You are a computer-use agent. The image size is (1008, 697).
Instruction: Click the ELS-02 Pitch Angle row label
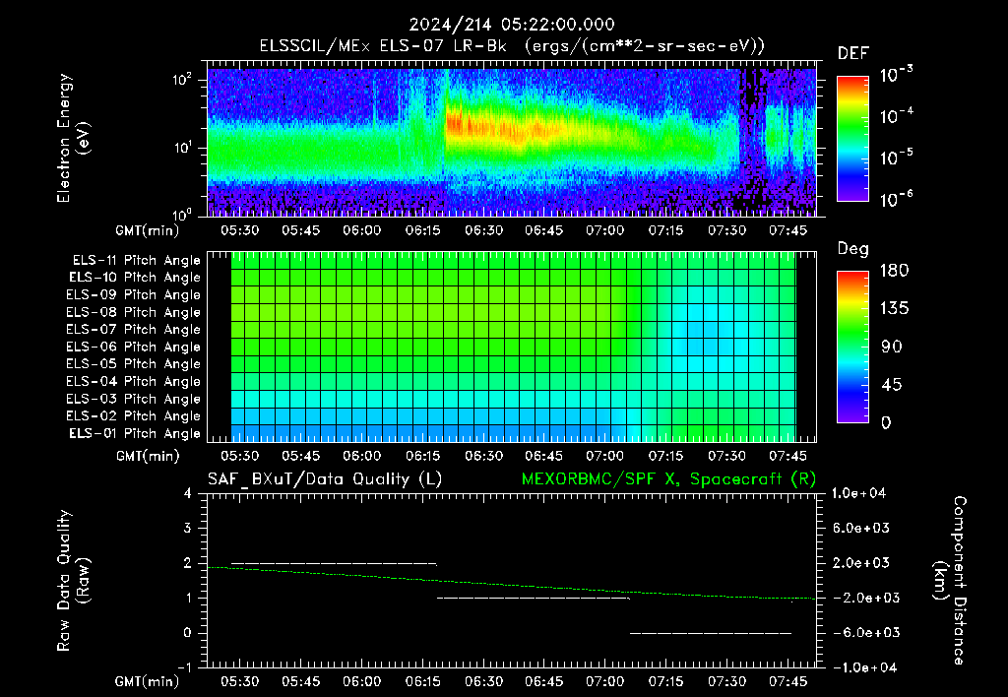pyautogui.click(x=133, y=416)
